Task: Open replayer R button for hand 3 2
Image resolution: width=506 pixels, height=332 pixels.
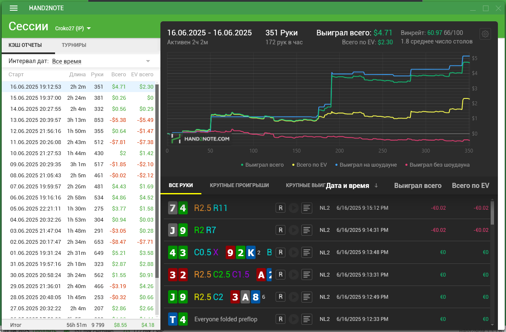Action: 280,274
